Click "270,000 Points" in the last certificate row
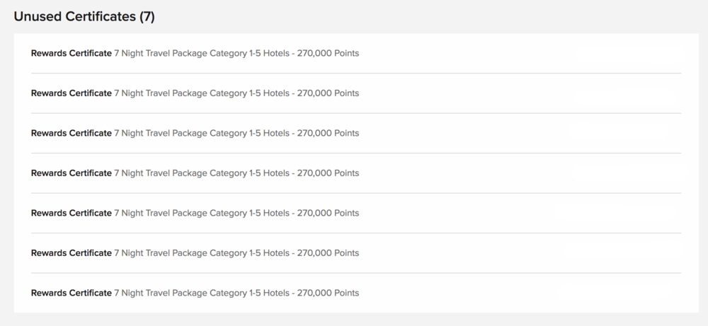Screen dimensions: 708x326 (328, 293)
